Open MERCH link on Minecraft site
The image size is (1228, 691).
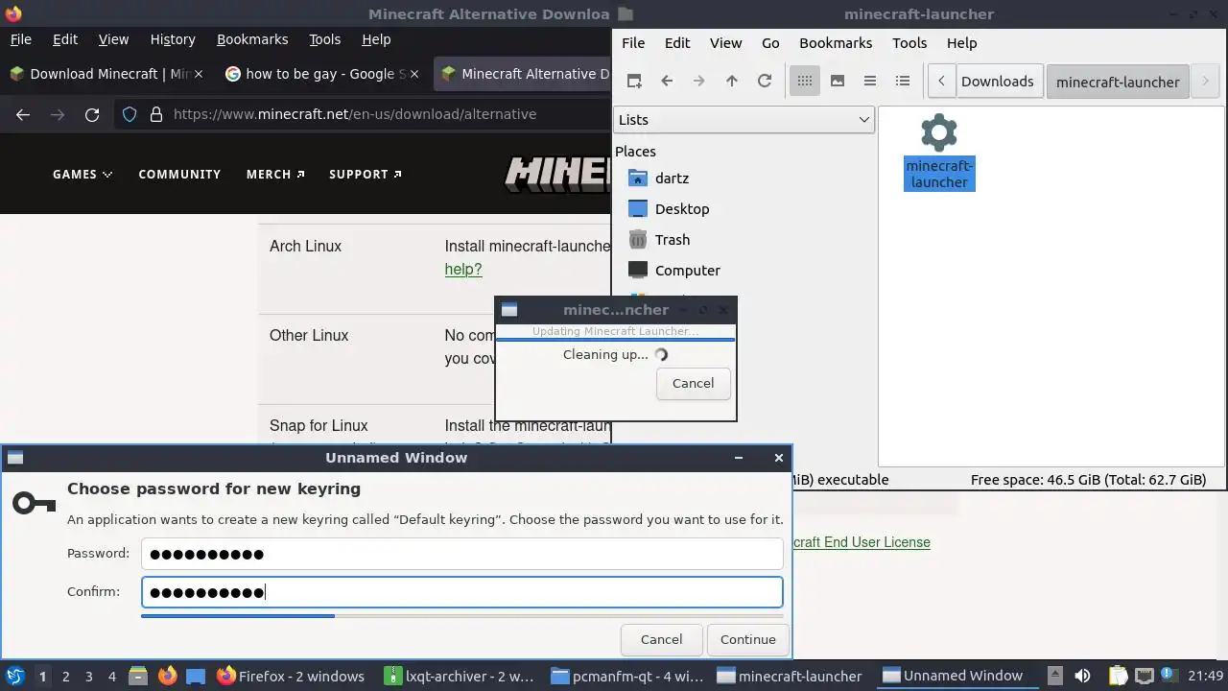[x=275, y=174]
